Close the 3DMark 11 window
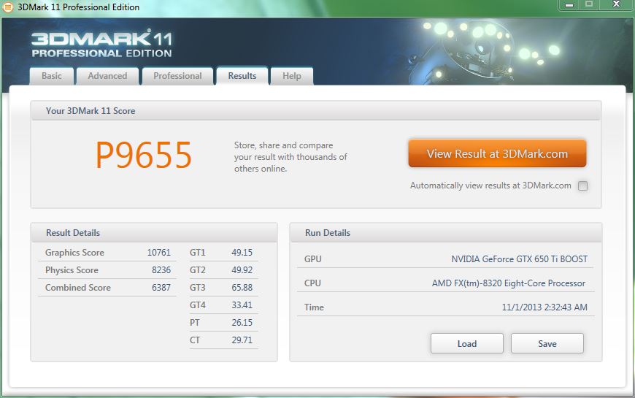Viewport: 635px width, 398px height. (x=616, y=5)
